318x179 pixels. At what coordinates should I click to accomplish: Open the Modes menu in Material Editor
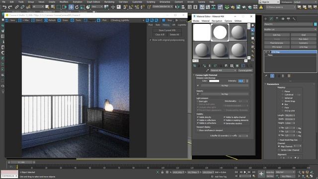coord(196,21)
